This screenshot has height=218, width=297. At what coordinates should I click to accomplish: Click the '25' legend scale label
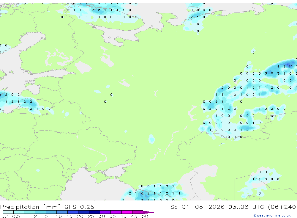click(91, 216)
